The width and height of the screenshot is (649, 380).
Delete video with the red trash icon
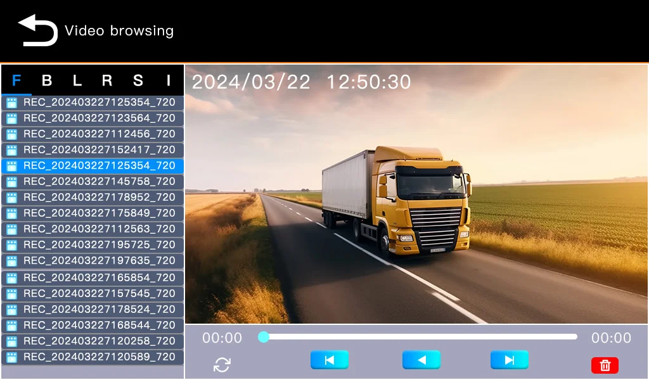point(605,365)
